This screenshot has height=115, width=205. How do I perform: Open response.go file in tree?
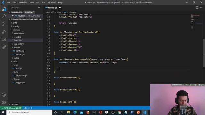pos(21,76)
